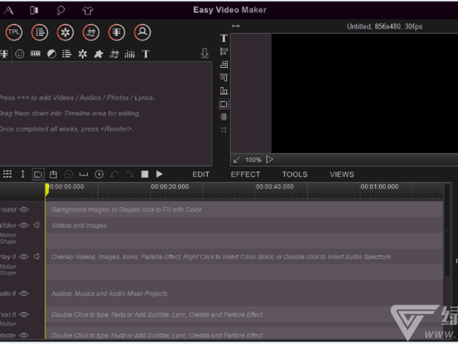
Task: Click the small music sharp icon in second row
Action: [x=114, y=54]
